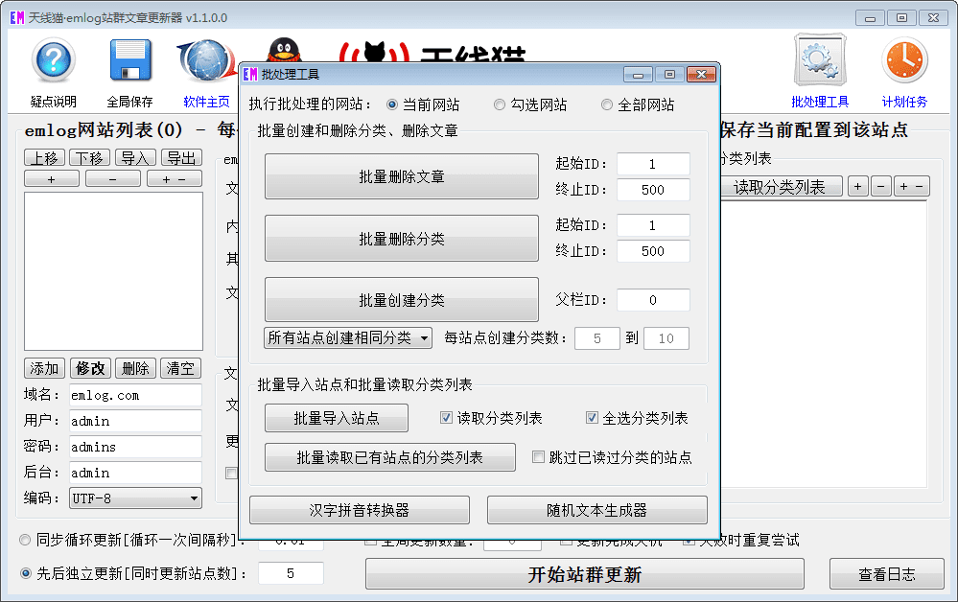This screenshot has width=958, height=602.
Task: Select 先后独立更新 radio button
Action: click(x=26, y=573)
